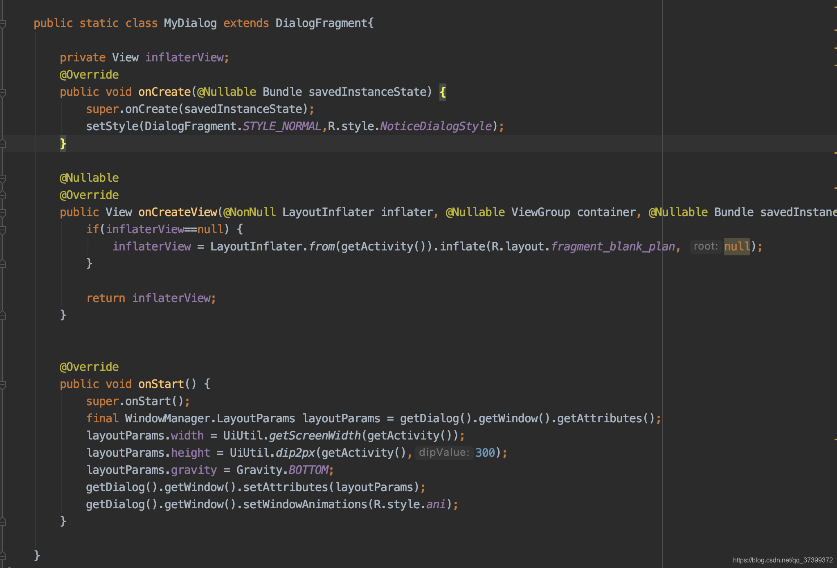Viewport: 837px width, 568px height.
Task: Collapse the onCreate method fold marker
Action: [3, 92]
